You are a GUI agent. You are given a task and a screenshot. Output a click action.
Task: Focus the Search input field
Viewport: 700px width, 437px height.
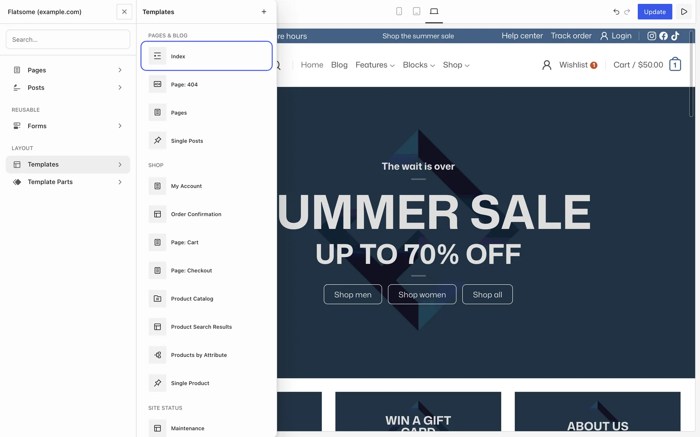tap(68, 39)
